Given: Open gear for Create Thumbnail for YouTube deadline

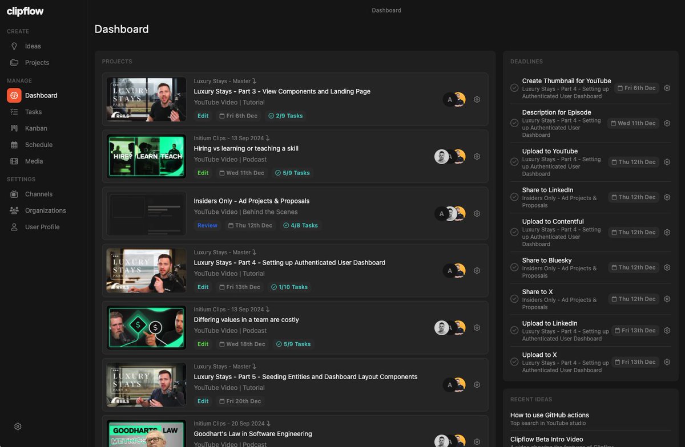Looking at the screenshot, I should click(667, 88).
